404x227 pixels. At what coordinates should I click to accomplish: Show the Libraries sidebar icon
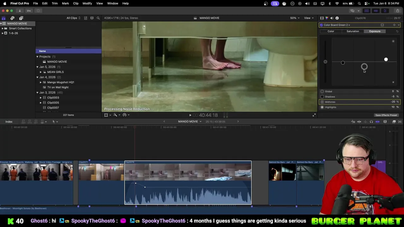(3, 18)
